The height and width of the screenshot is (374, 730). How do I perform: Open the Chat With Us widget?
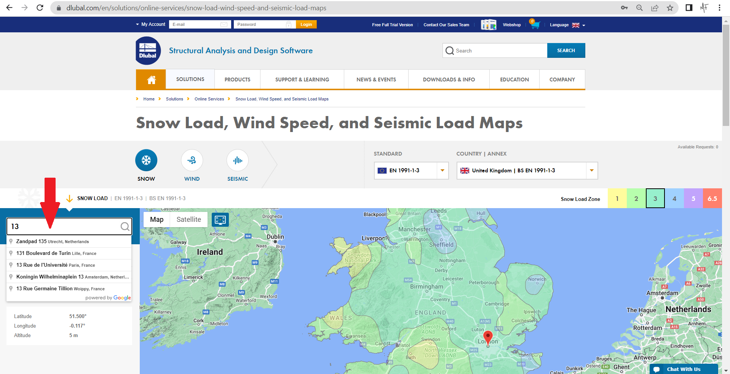683,369
